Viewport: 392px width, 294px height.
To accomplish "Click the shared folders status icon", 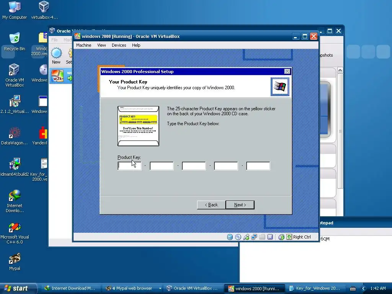I will click(262, 237).
